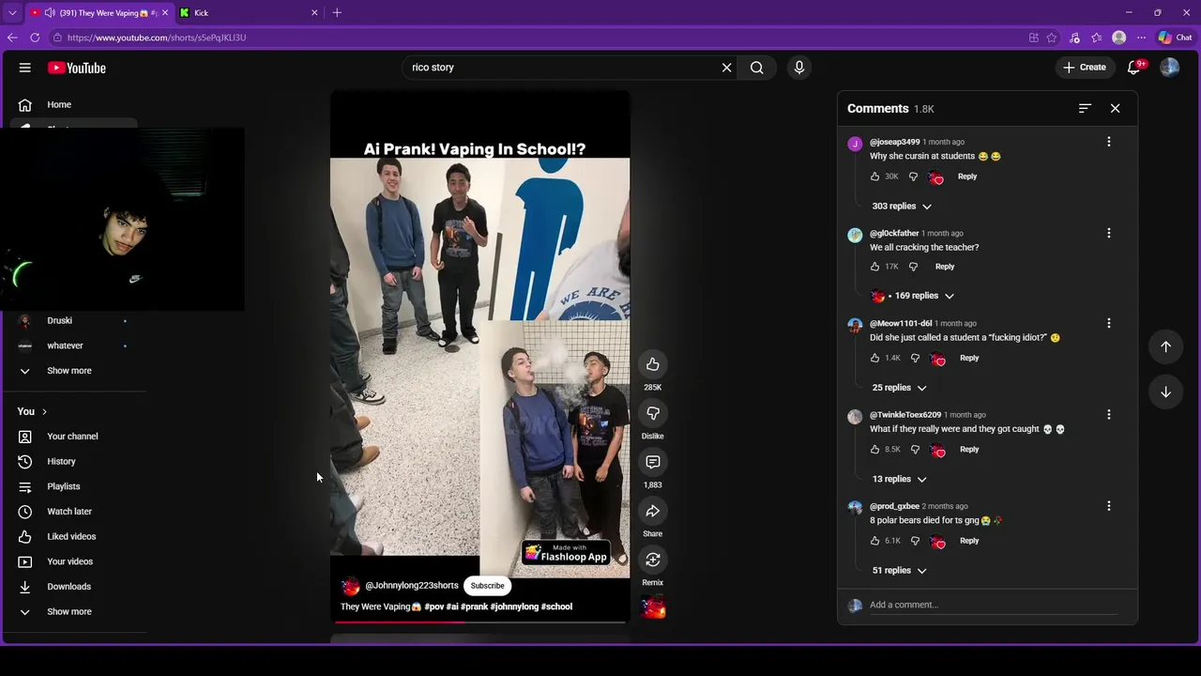1201x676 pixels.
Task: Like the short with 285K likes
Action: coord(653,364)
